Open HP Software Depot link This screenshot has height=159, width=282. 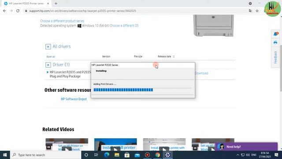[74, 99]
